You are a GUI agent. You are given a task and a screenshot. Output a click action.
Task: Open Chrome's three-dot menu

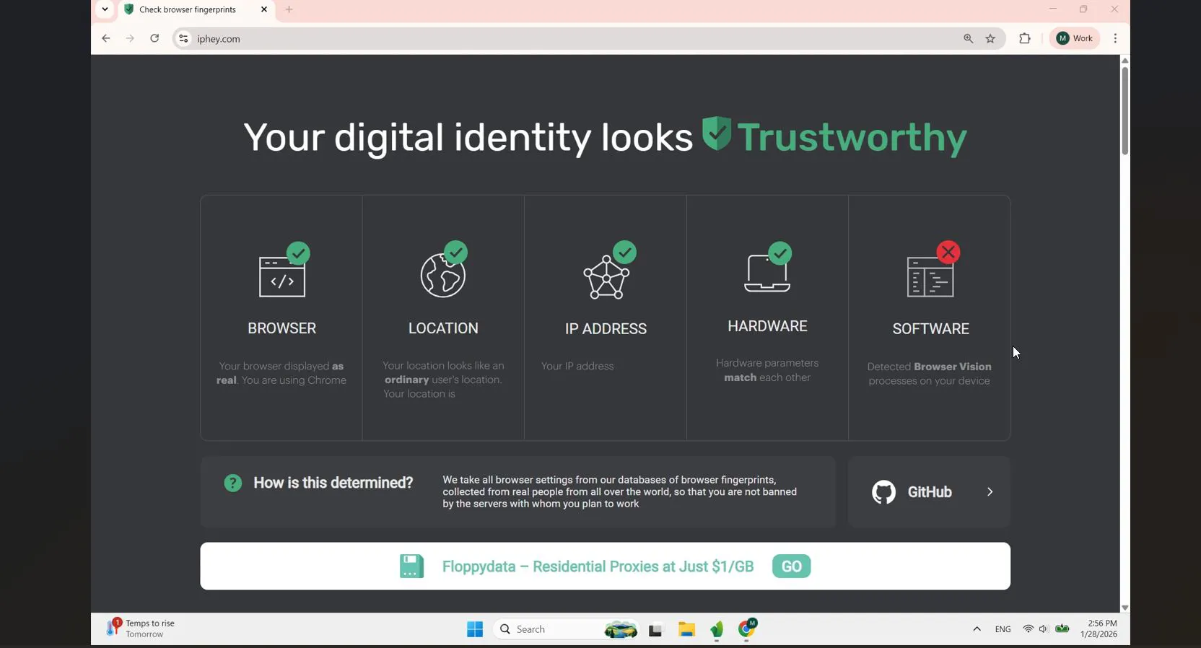1116,39
